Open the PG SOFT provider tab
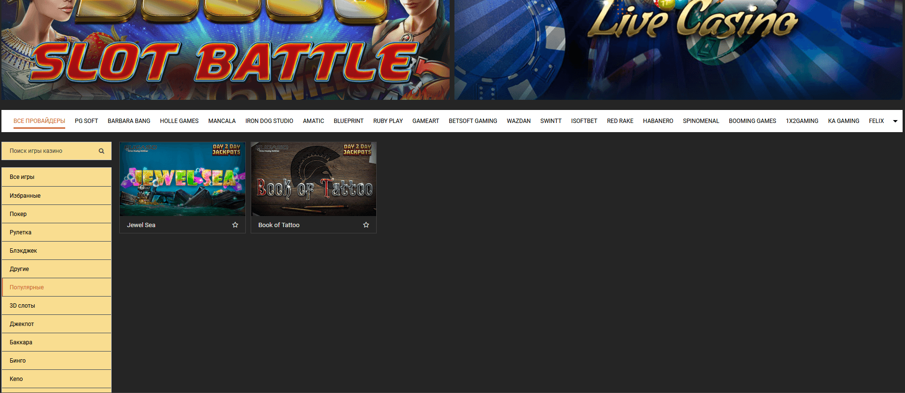Screen dimensions: 905x393 [x=86, y=121]
